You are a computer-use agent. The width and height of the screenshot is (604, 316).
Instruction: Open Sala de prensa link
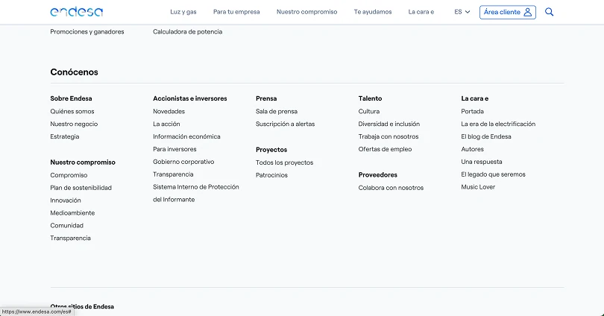click(277, 111)
